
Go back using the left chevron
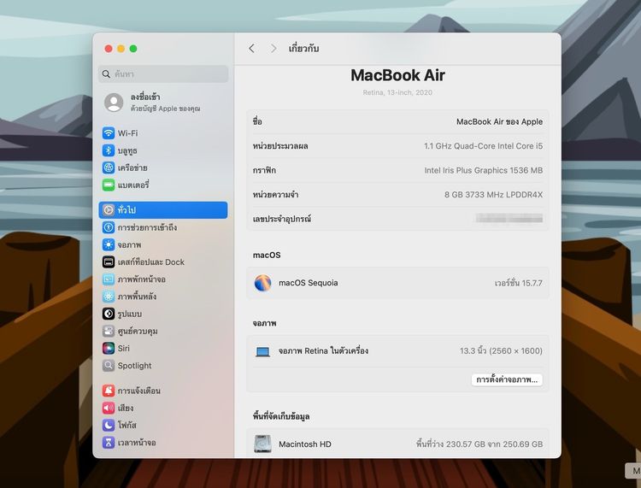tap(251, 49)
